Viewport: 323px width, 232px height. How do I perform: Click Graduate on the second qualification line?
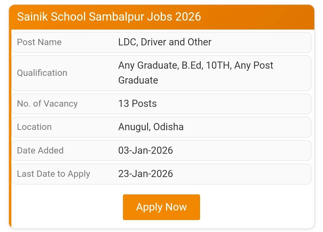[x=138, y=80]
